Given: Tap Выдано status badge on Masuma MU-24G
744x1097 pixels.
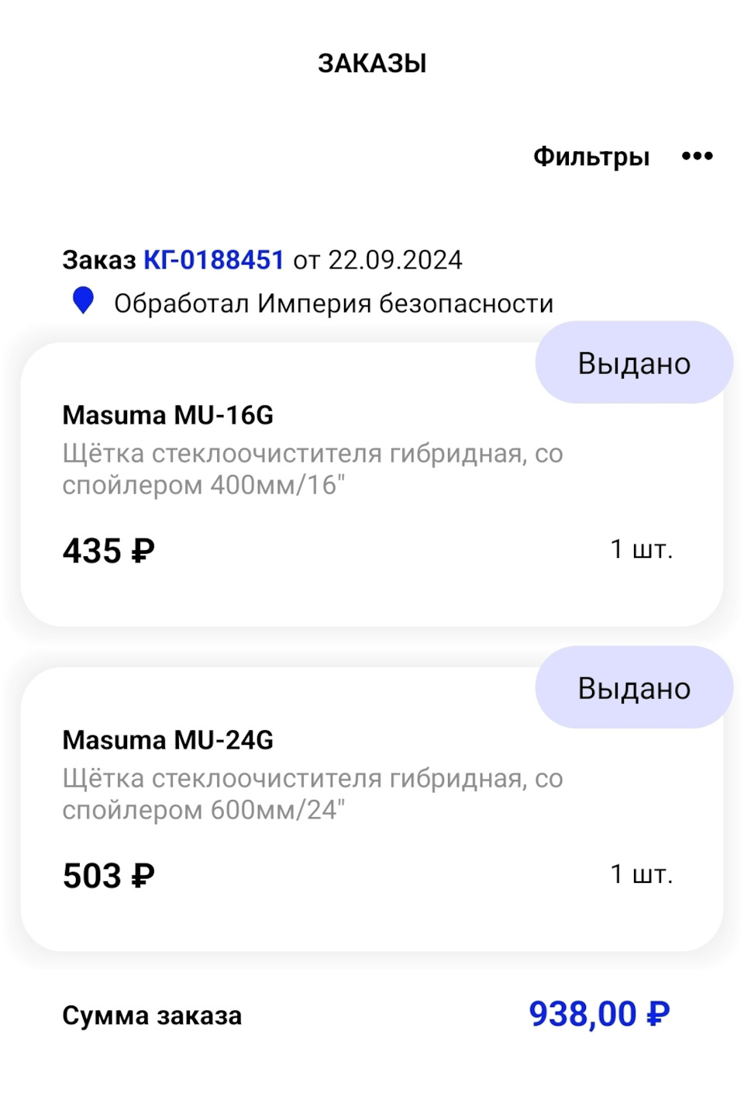Looking at the screenshot, I should (x=634, y=688).
